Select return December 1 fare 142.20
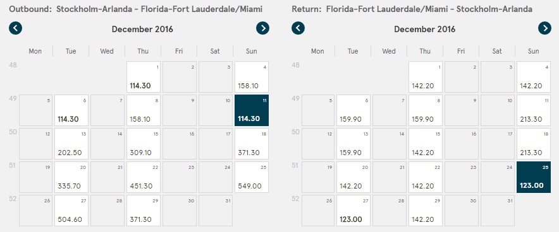 (426, 77)
